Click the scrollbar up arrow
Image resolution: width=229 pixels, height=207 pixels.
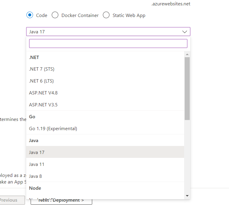click(x=187, y=55)
